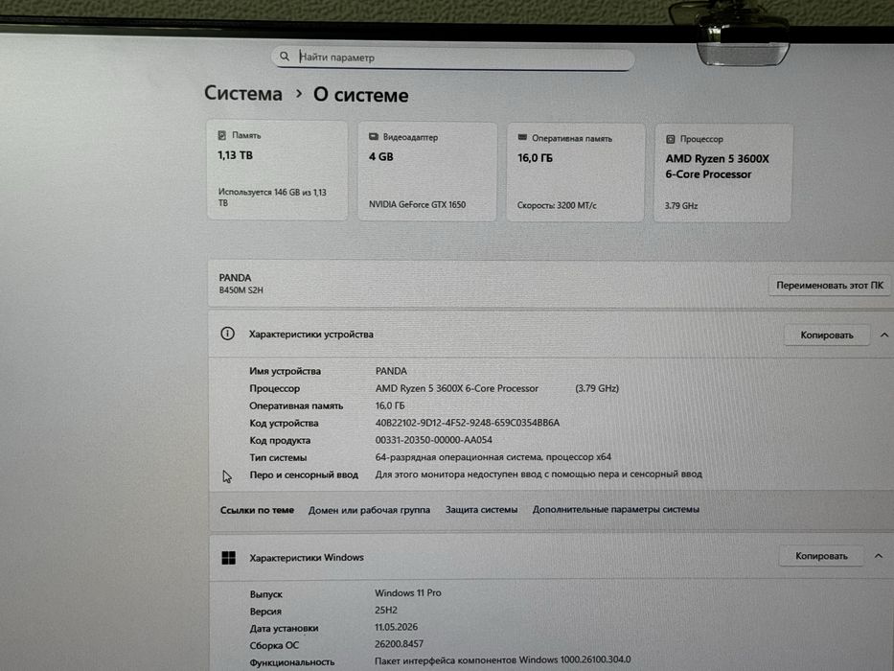894x671 pixels.
Task: Select 'AMD Ryzen 5 3600X 6-Core Processor' value
Action: coord(457,388)
